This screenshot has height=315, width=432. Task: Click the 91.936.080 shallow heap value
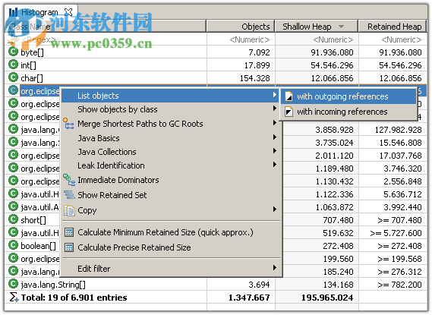(332, 52)
